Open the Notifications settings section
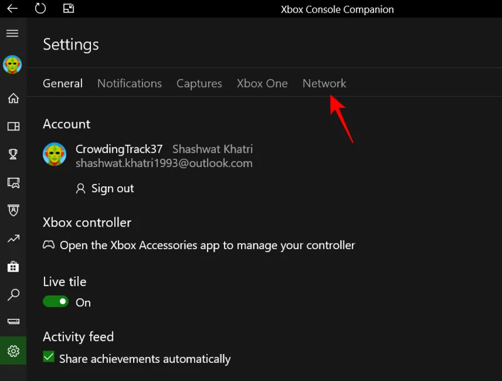This screenshot has width=502, height=381. click(129, 83)
